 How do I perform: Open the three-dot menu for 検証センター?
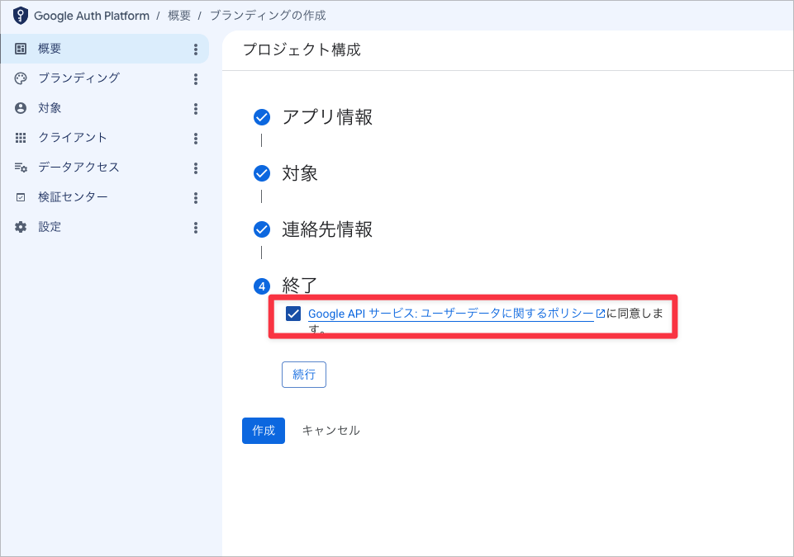pyautogui.click(x=196, y=198)
